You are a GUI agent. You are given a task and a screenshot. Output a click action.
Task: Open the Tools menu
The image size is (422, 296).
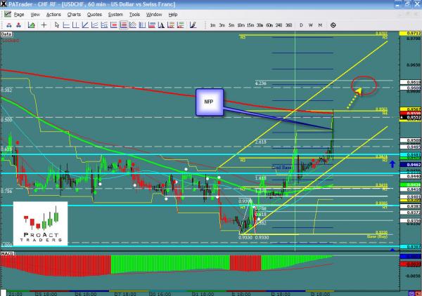click(x=134, y=14)
